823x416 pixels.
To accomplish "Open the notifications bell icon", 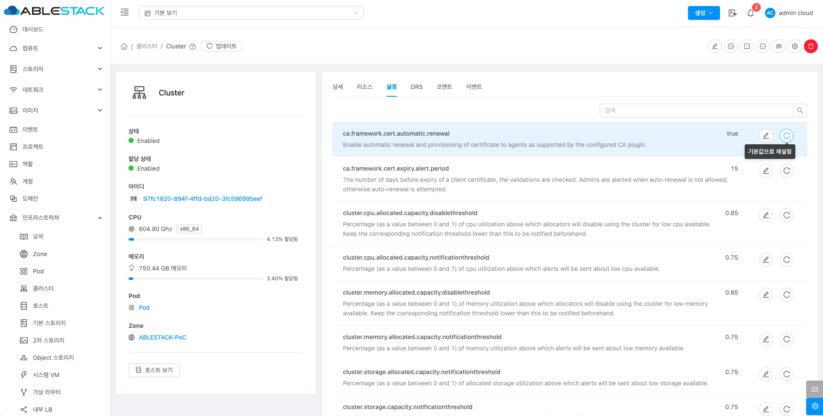I will [x=751, y=13].
